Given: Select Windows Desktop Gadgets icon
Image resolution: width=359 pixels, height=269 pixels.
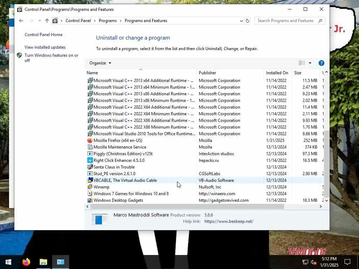Looking at the screenshot, I should (x=90, y=200).
